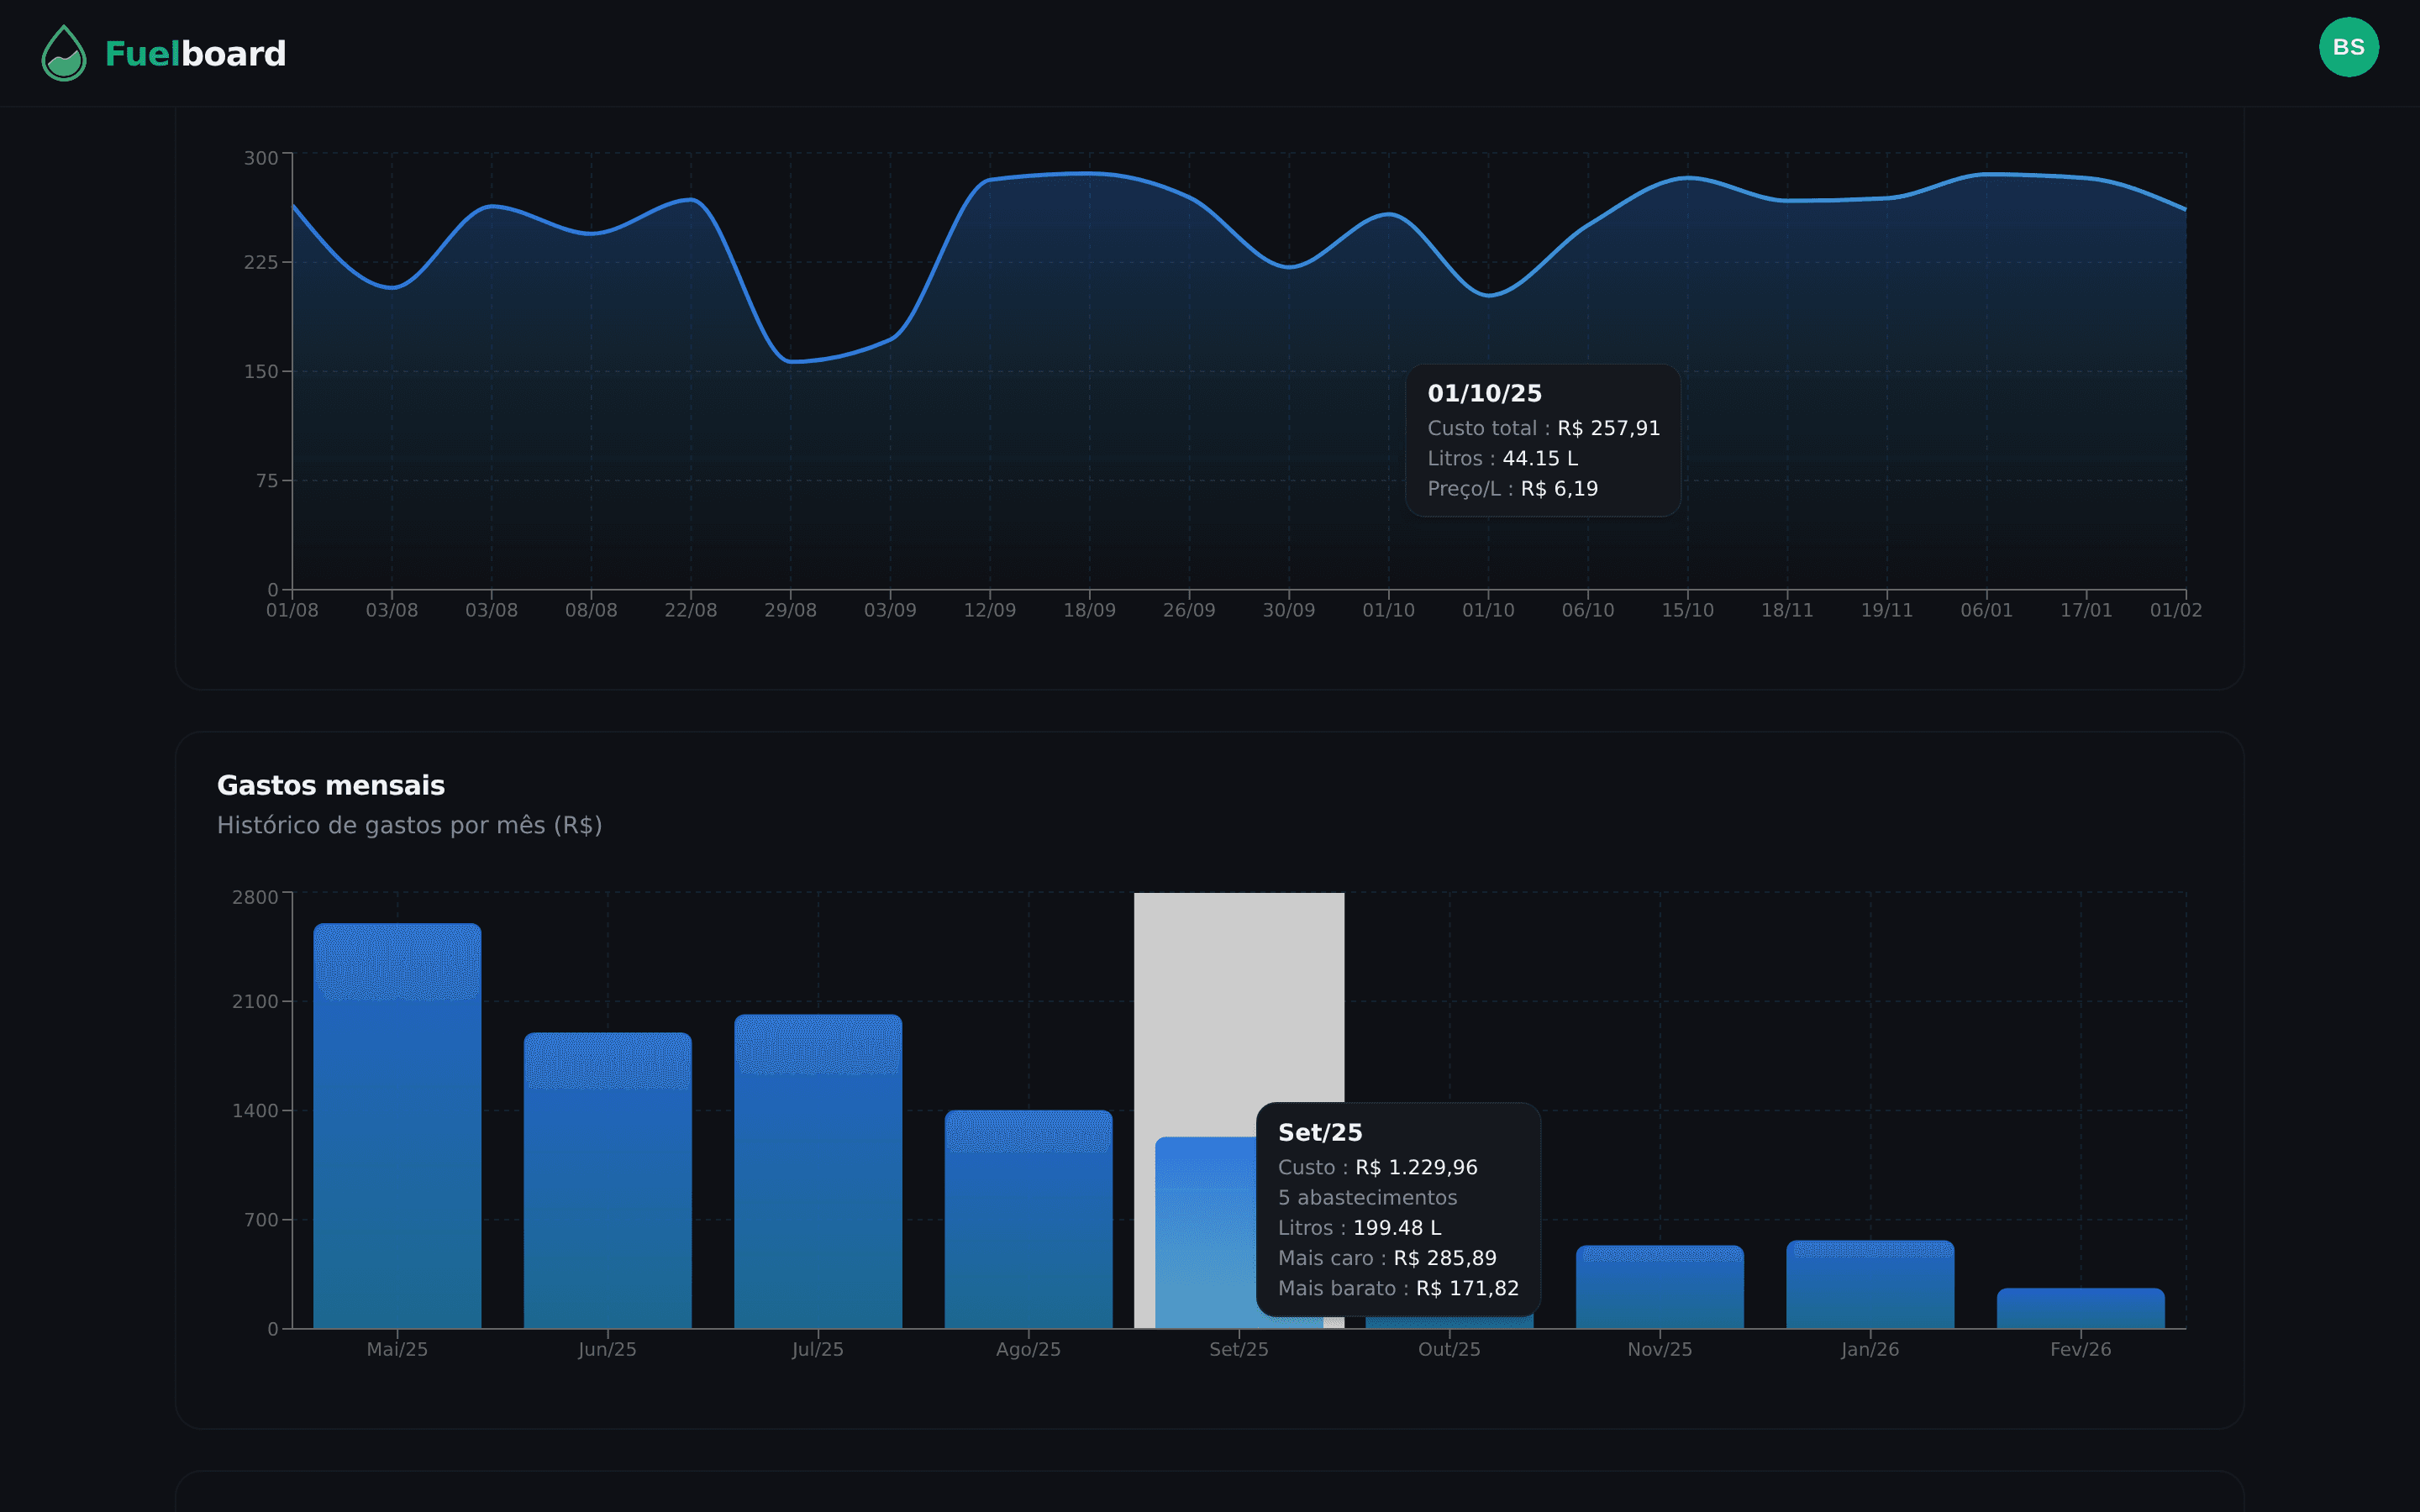The height and width of the screenshot is (1512, 2420).
Task: Click the 15/10 date tick label
Action: [1687, 610]
